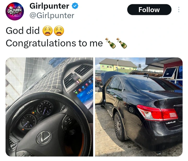
Task: Click the second weary face emoji
Action: tap(59, 31)
